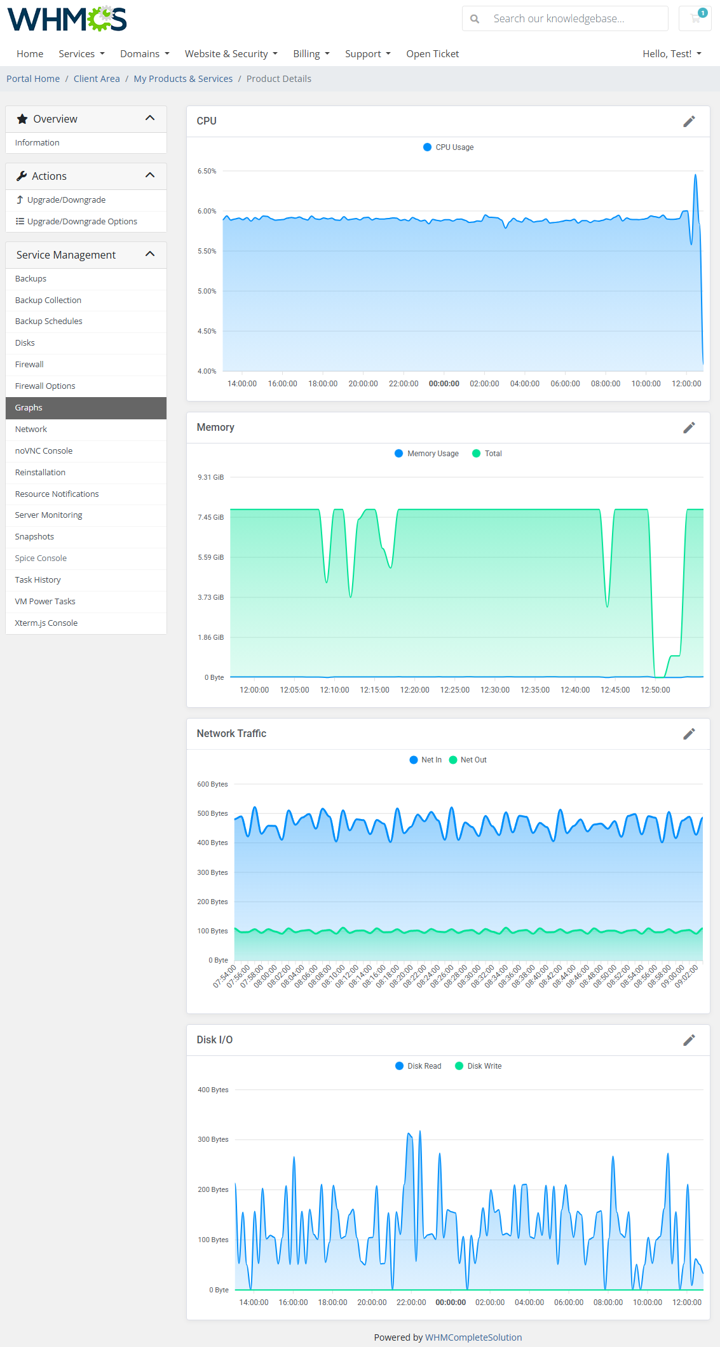720x1347 pixels.
Task: Visit the WHMCompleteSolution footer link
Action: click(x=473, y=1337)
